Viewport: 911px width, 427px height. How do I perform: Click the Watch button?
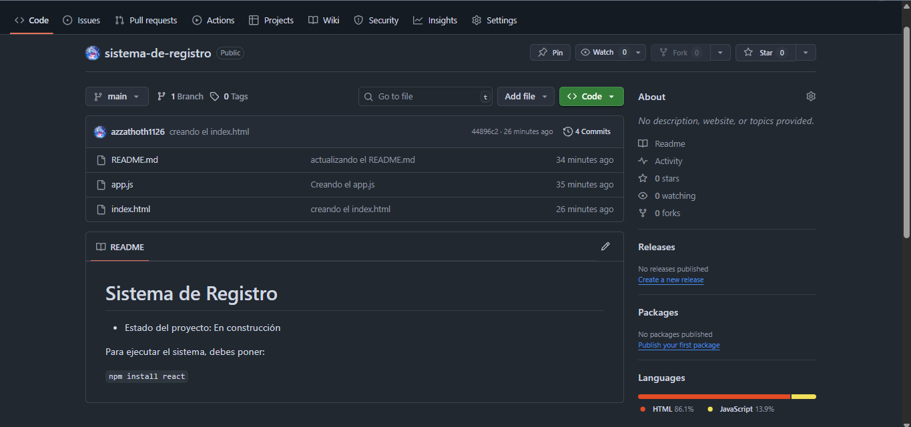point(603,53)
